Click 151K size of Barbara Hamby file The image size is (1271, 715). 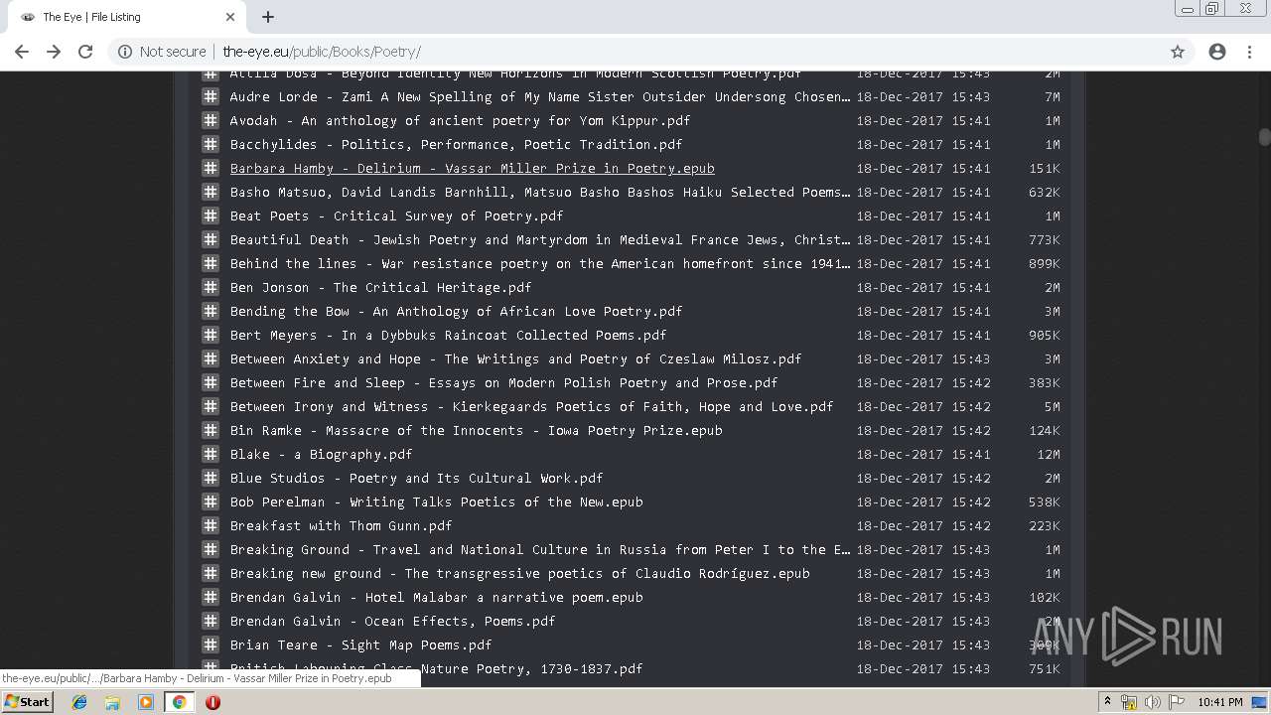1045,168
